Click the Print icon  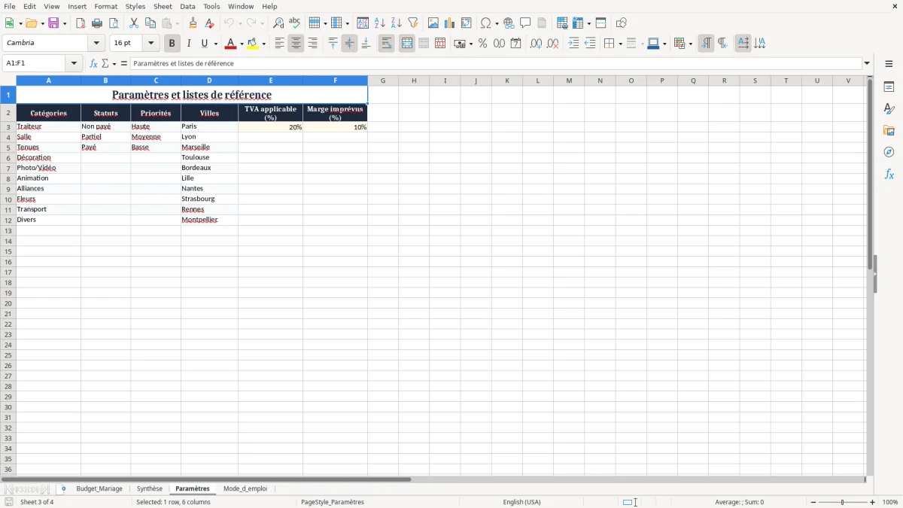tap(97, 23)
